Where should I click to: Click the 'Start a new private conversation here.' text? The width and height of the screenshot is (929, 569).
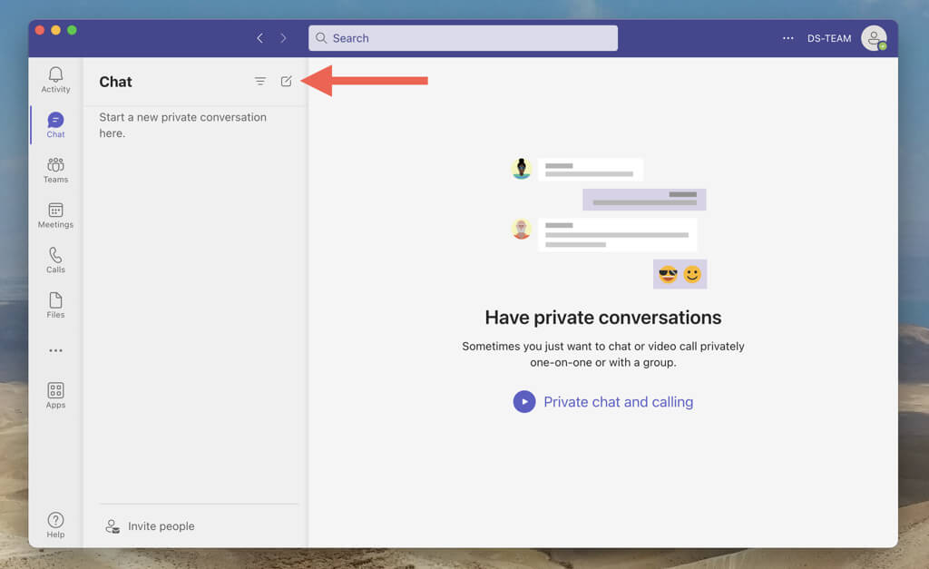(x=182, y=125)
